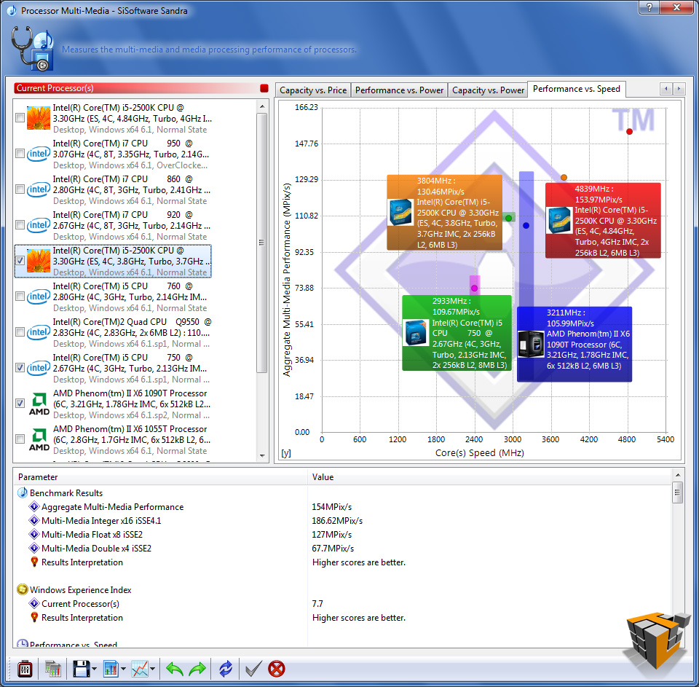Check the Core i5 760 processor checkbox

pyautogui.click(x=20, y=297)
